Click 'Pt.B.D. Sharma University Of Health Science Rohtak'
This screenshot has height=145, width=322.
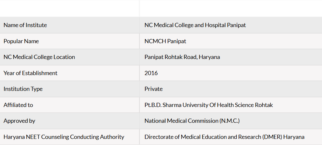(x=209, y=105)
